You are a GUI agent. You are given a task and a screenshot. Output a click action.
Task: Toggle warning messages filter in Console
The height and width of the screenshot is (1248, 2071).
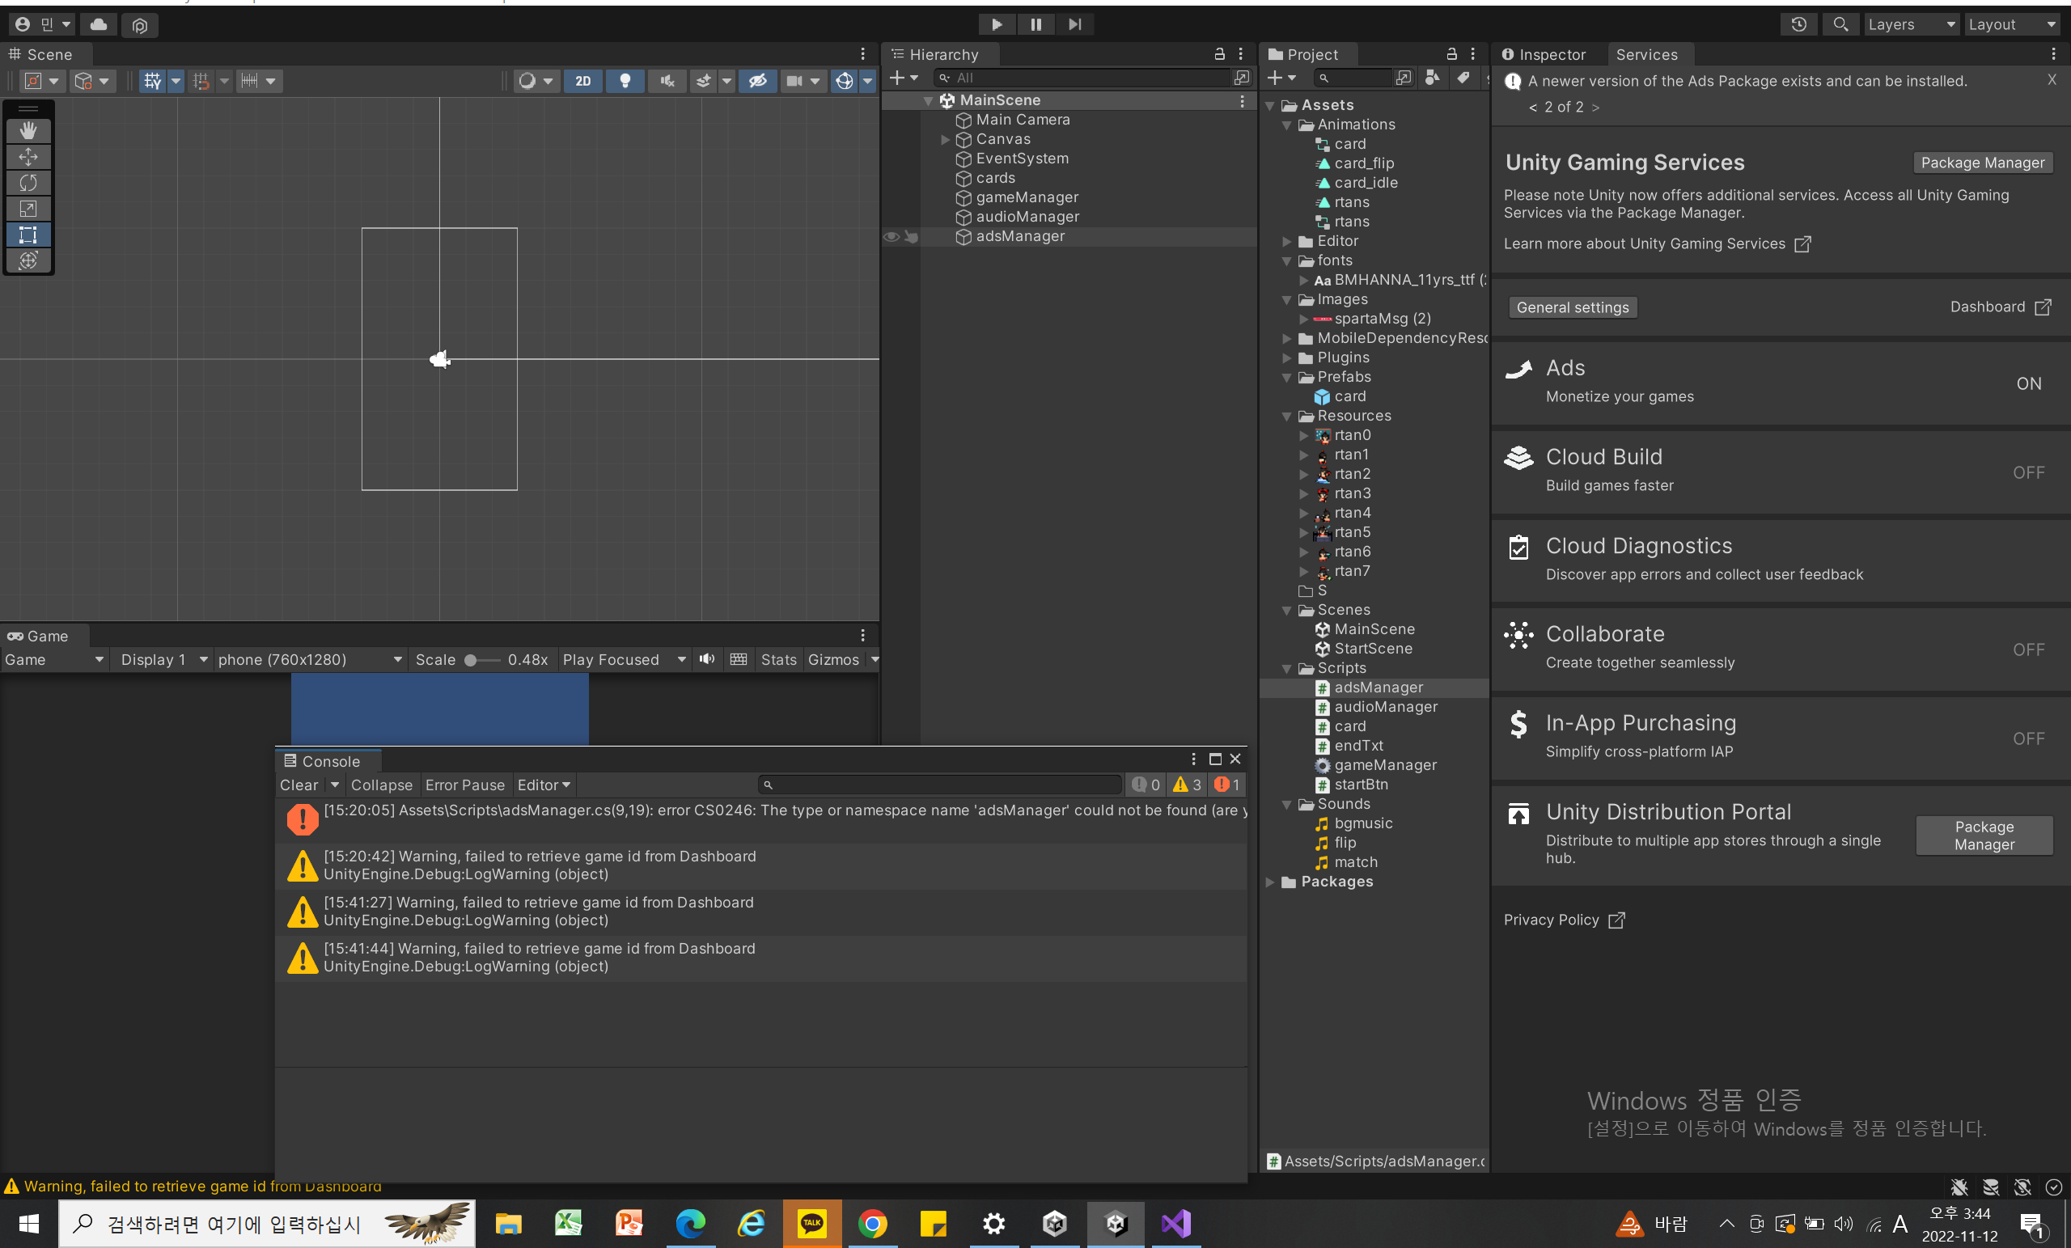tap(1187, 785)
